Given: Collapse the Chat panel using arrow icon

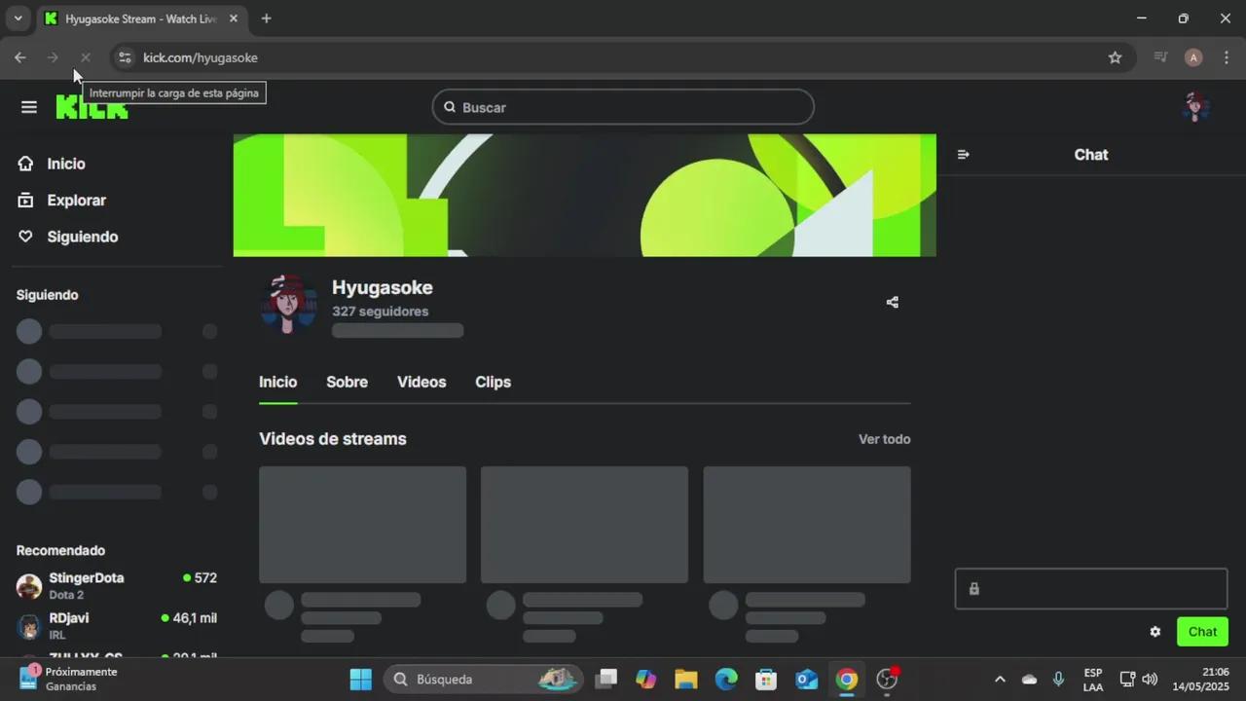Looking at the screenshot, I should 964,155.
